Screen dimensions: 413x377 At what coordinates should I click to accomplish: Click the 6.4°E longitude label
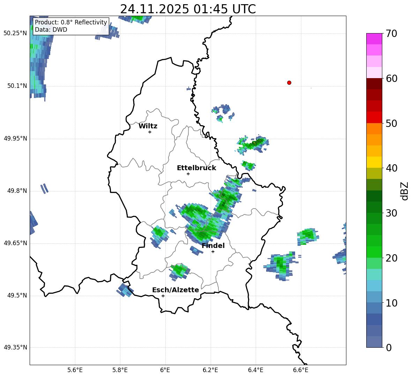[x=255, y=370]
